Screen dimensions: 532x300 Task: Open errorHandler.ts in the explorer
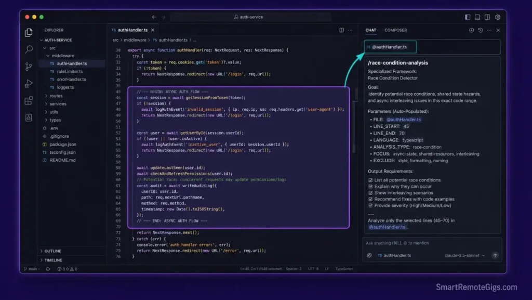click(x=71, y=80)
